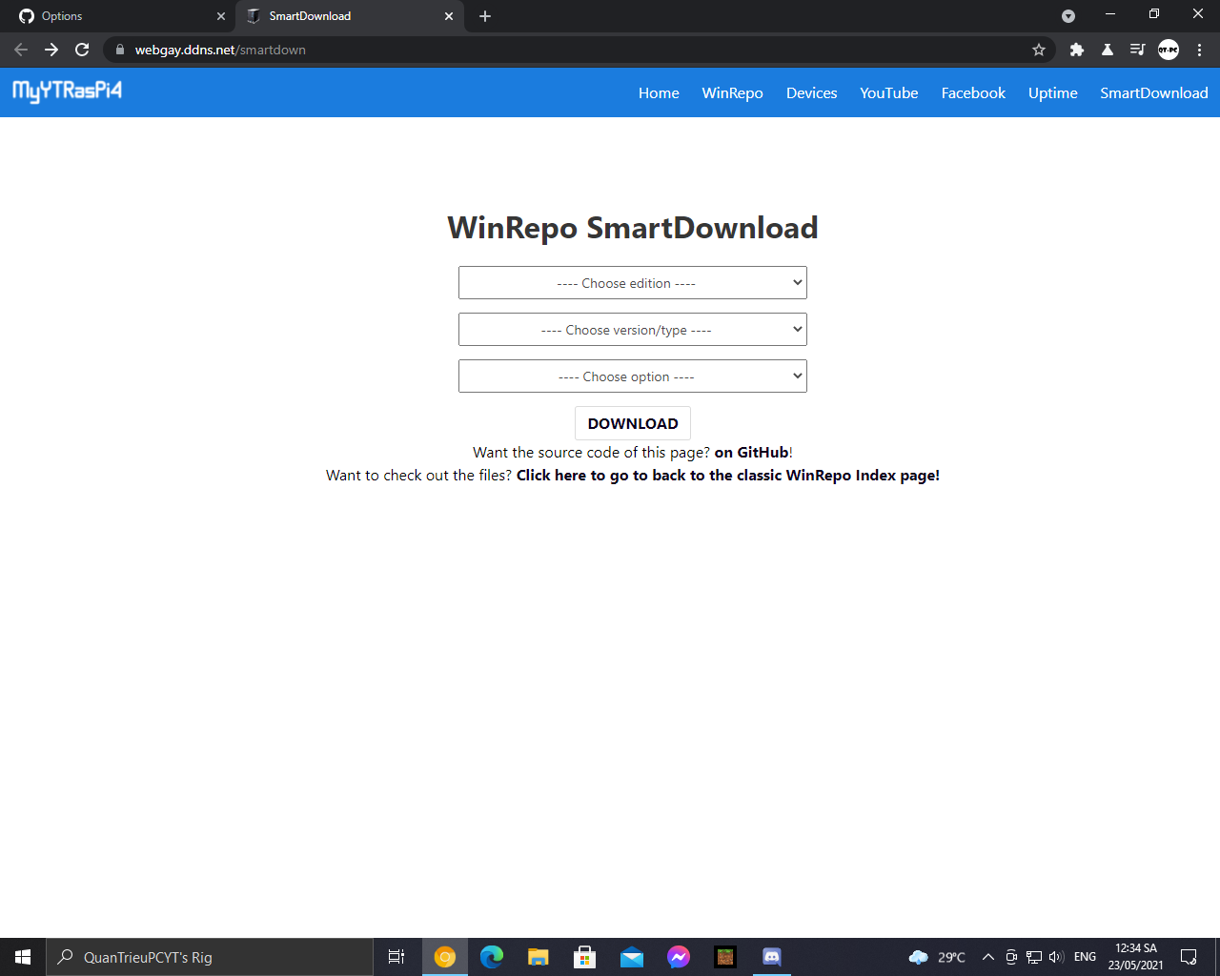Launch Microsoft Edge from the taskbar
Image resolution: width=1220 pixels, height=976 pixels.
pos(492,957)
